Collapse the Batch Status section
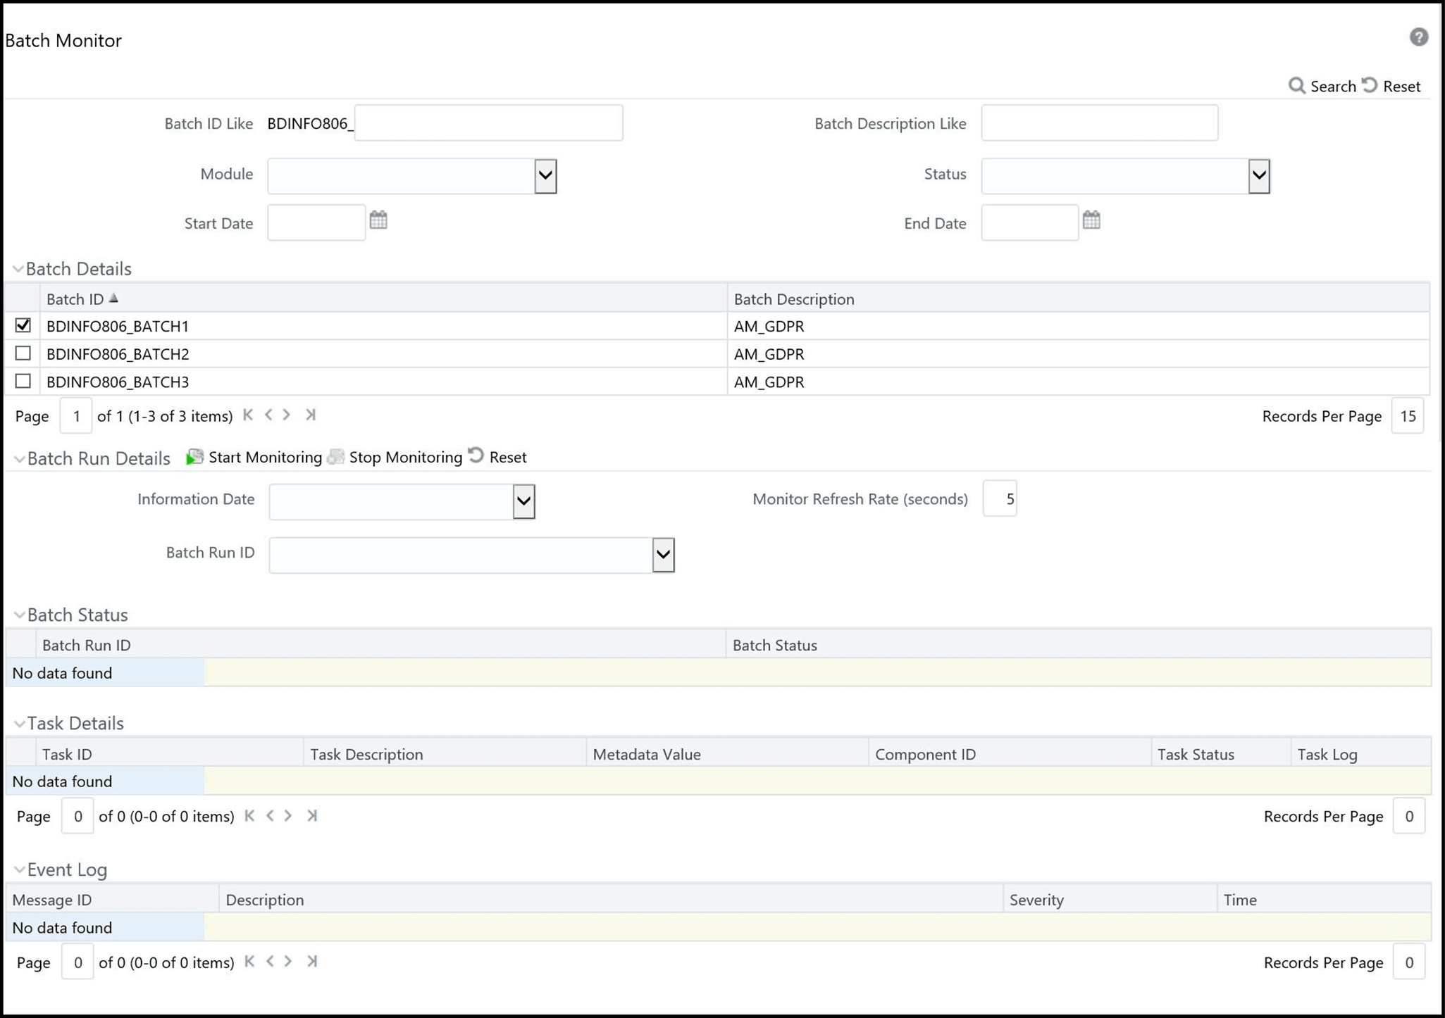Image resolution: width=1445 pixels, height=1018 pixels. pyautogui.click(x=19, y=614)
